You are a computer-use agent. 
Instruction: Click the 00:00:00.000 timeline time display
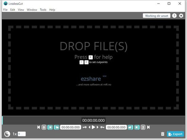click(x=93, y=120)
